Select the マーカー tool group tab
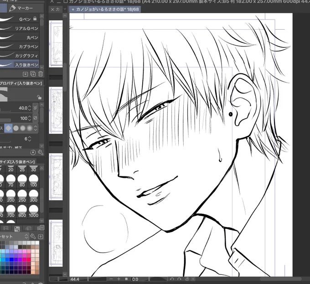 click(x=26, y=8)
